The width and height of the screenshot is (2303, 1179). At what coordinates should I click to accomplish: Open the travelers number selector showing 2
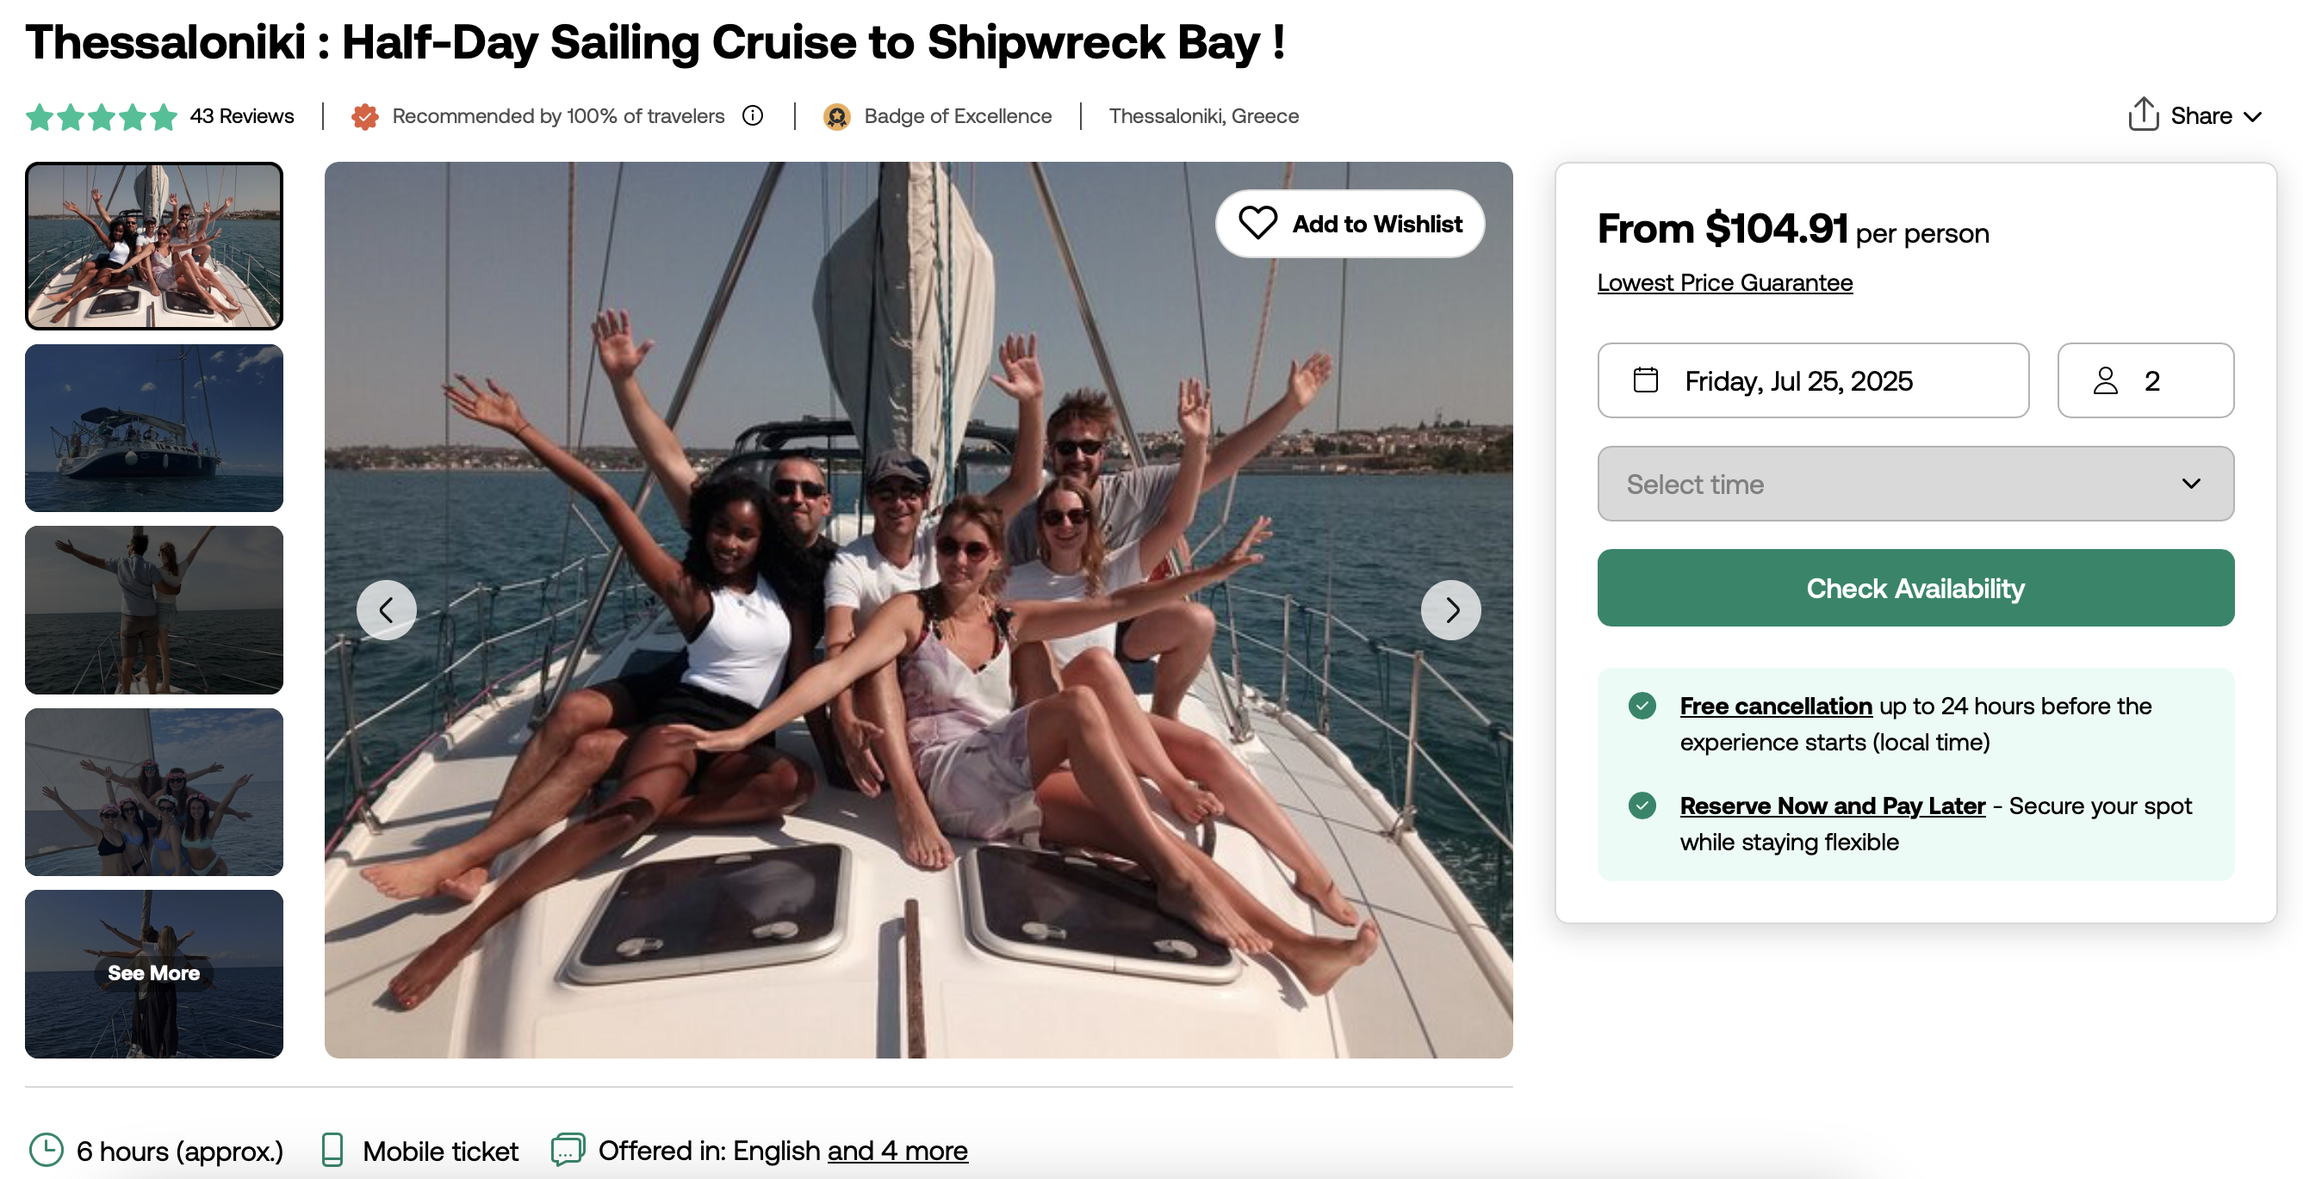point(2145,380)
